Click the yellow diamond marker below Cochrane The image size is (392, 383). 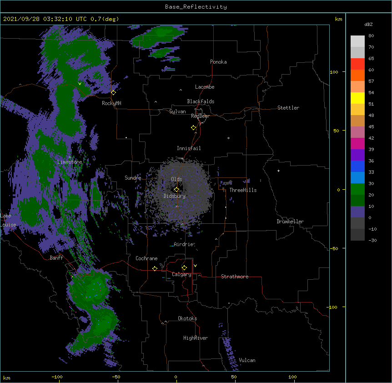pos(155,268)
